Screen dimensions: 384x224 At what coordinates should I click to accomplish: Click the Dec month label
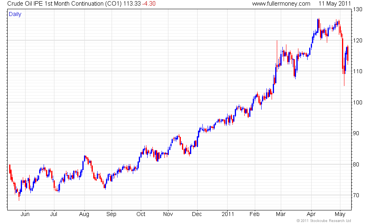[x=197, y=214]
